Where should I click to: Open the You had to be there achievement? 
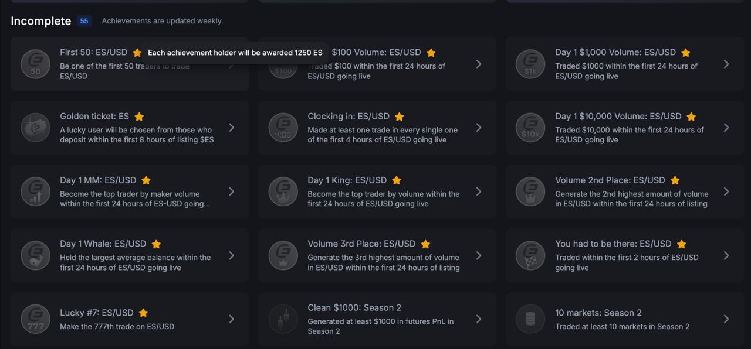pyautogui.click(x=625, y=255)
